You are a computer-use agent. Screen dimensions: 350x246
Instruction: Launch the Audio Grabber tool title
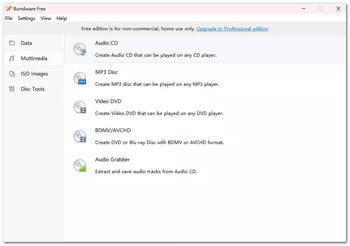(x=112, y=160)
